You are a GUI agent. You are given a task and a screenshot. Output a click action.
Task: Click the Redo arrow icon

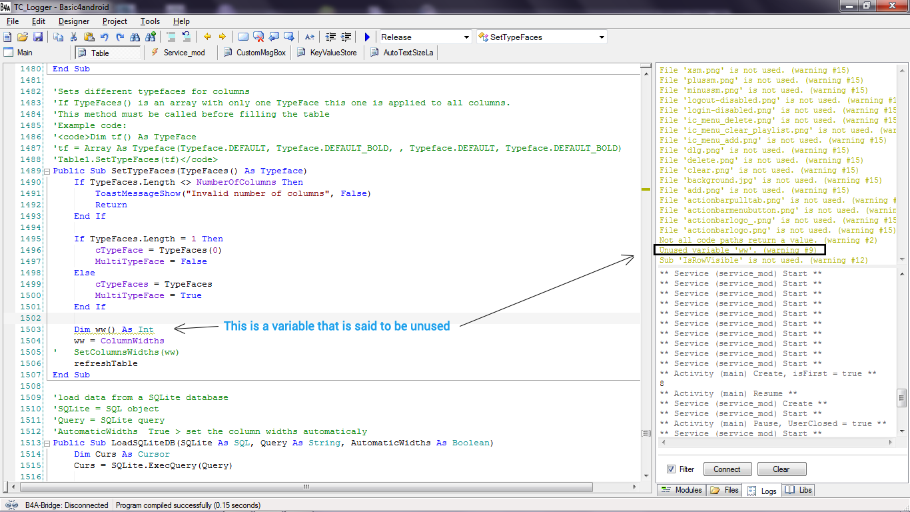click(x=120, y=37)
